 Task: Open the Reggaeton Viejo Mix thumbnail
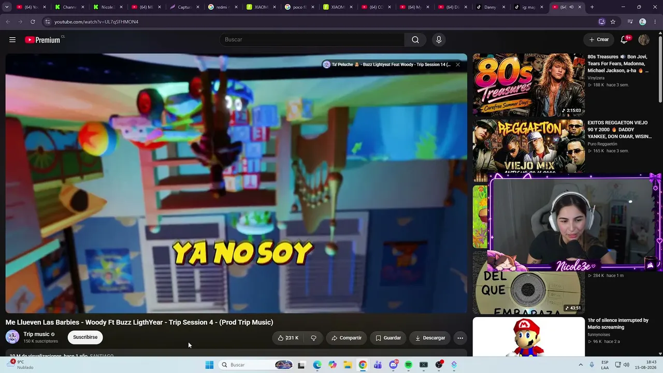[528, 146]
